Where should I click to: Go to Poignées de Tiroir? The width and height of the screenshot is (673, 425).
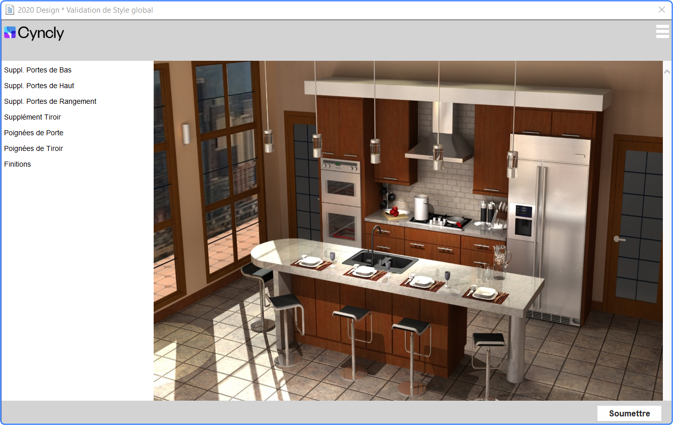point(33,148)
